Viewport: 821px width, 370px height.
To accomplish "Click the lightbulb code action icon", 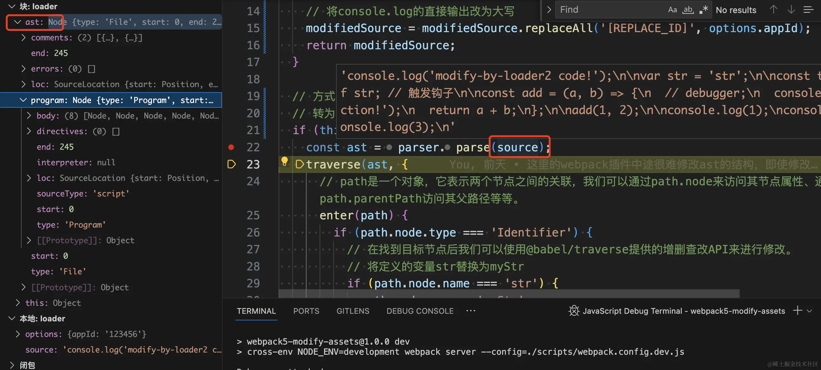I will tap(284, 161).
